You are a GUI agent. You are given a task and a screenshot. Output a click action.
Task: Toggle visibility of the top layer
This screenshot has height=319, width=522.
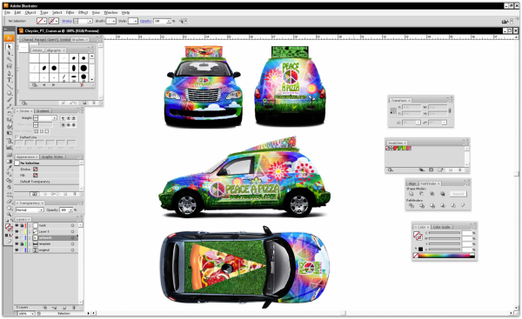[17, 225]
